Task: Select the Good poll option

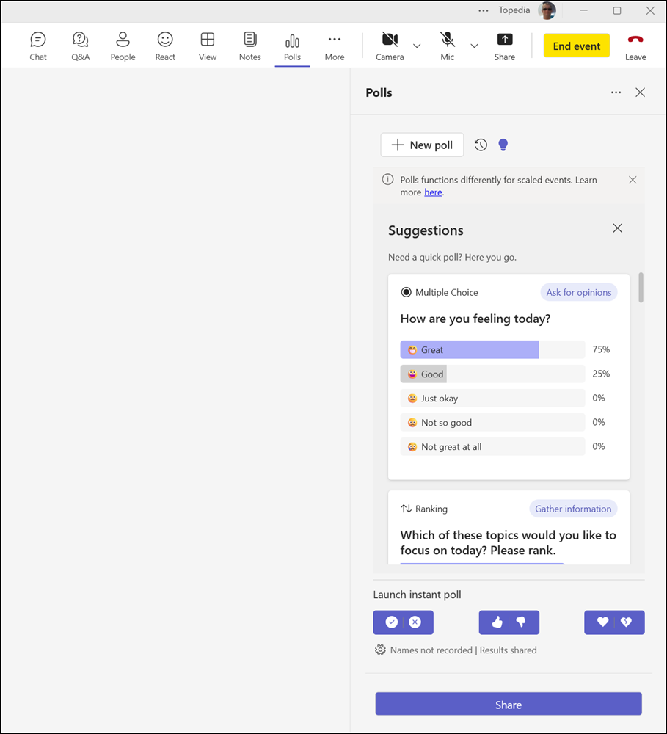Action: point(492,374)
